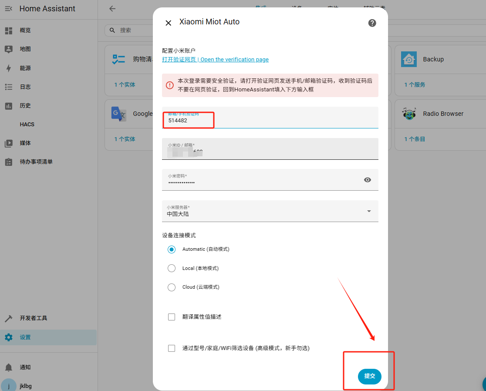Click the 购物清单 shopping list icon
The width and height of the screenshot is (486, 391).
(118, 59)
